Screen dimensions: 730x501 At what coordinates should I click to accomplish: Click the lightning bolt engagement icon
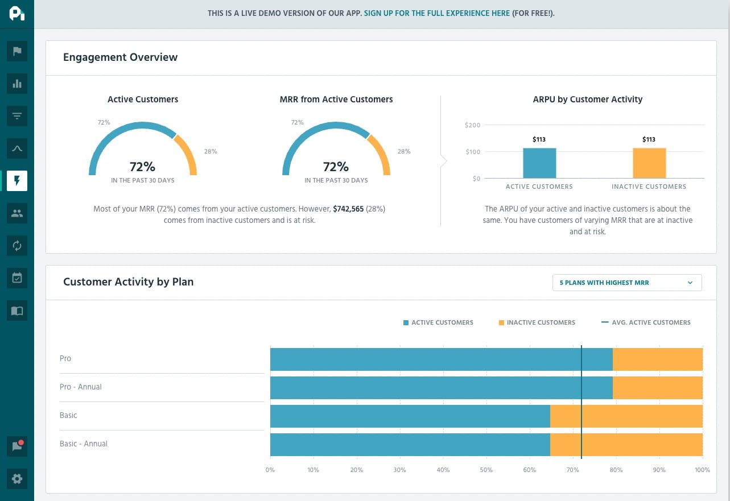(17, 181)
